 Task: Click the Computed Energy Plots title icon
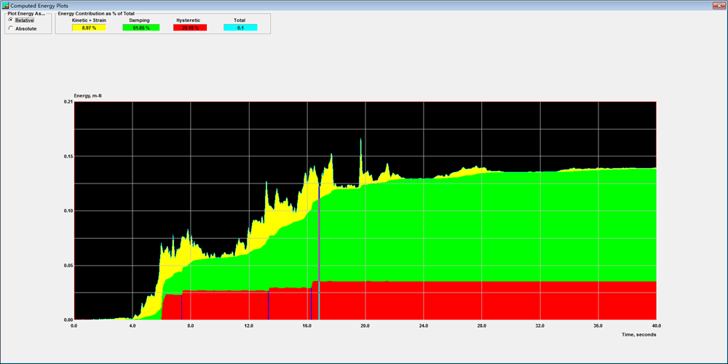[x=6, y=6]
